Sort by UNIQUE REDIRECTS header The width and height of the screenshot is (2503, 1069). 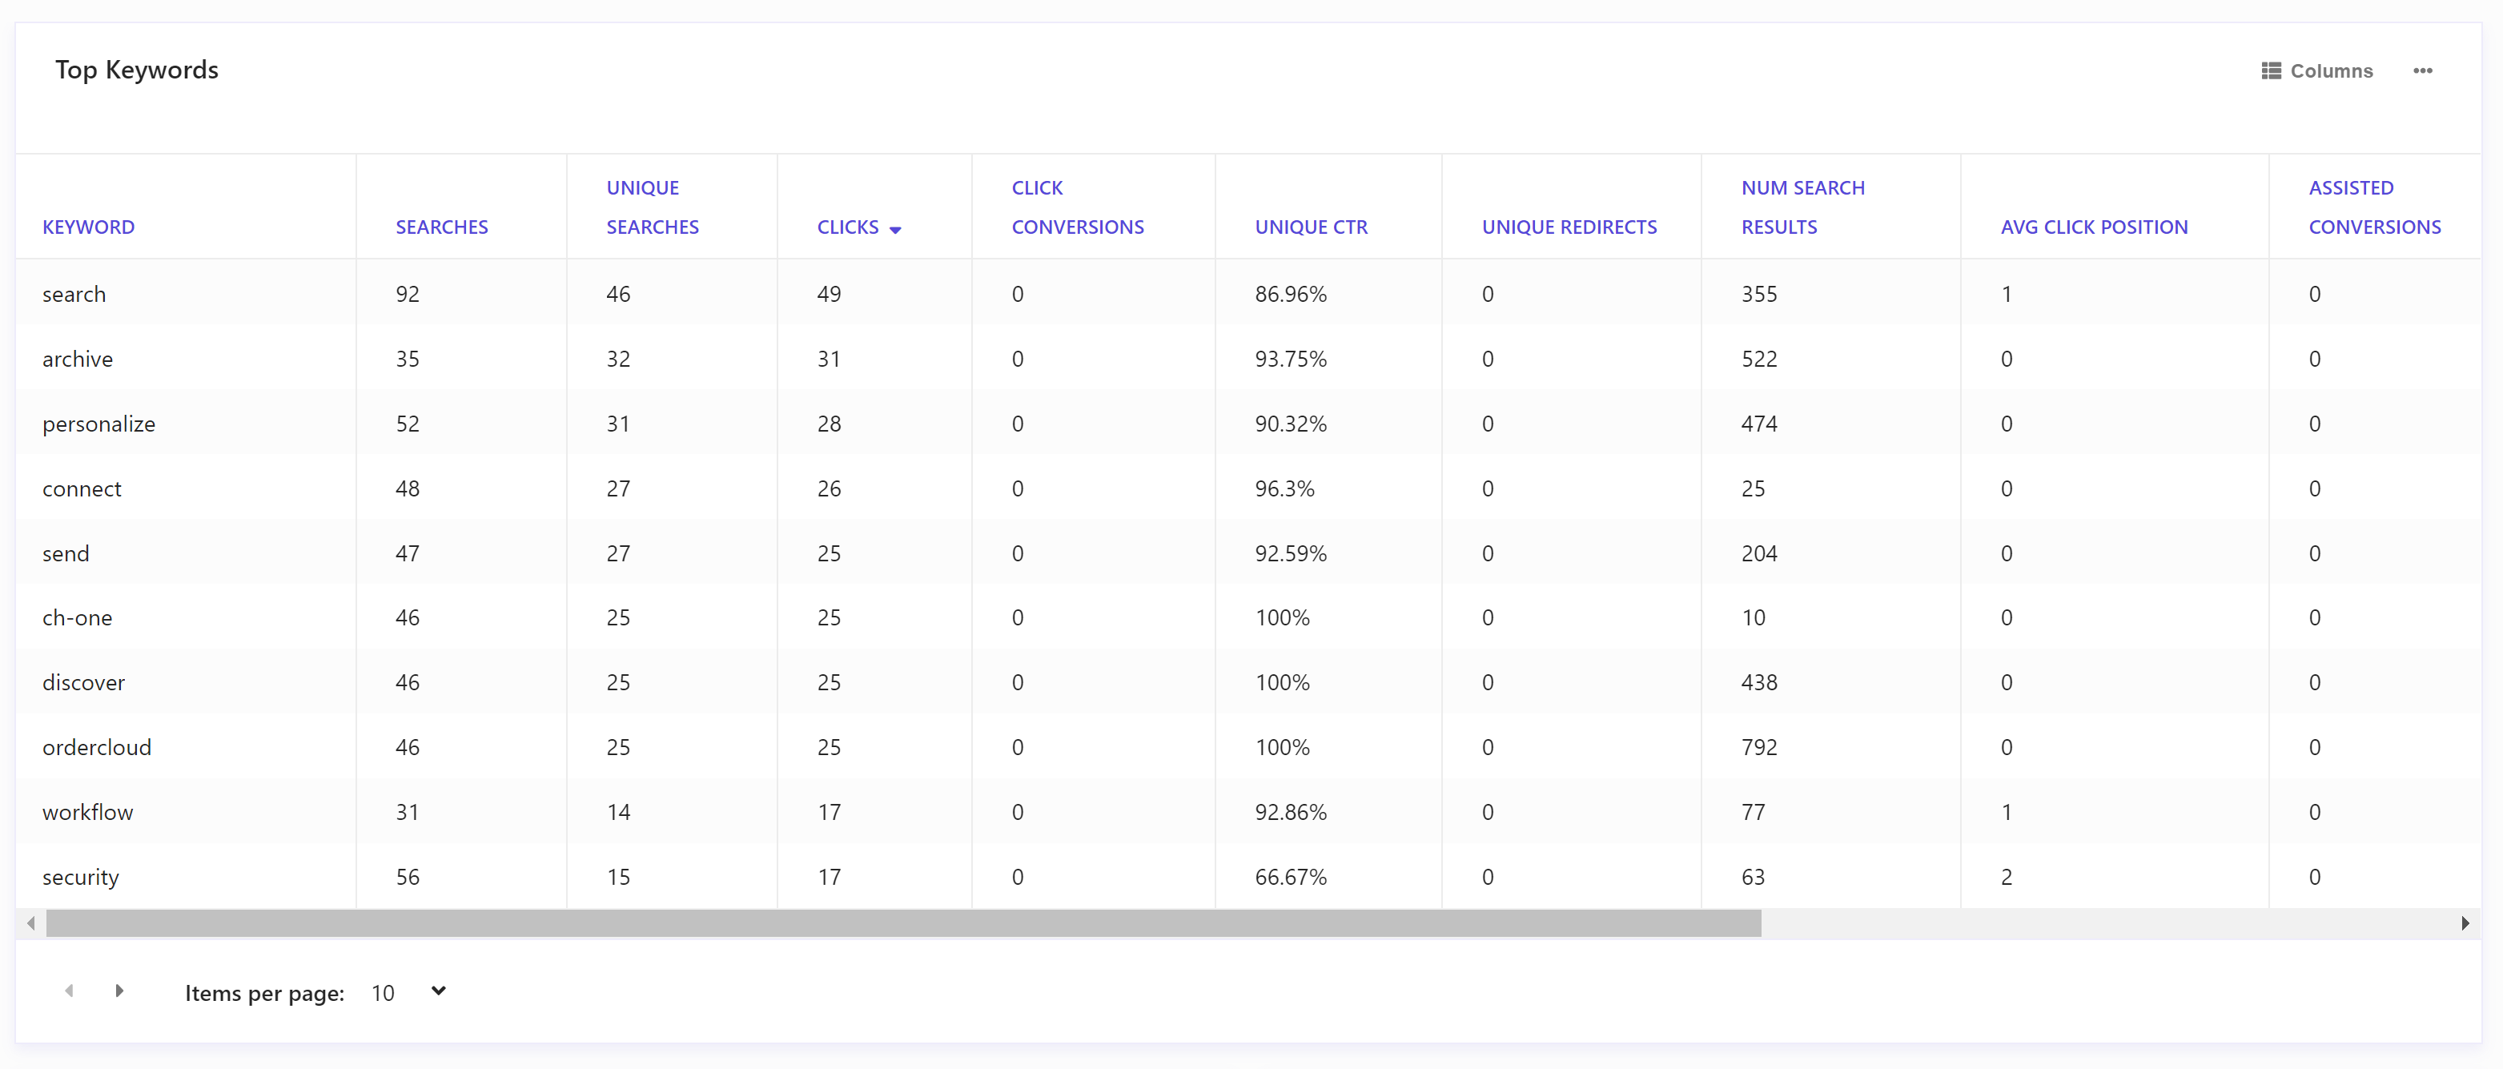(1569, 227)
